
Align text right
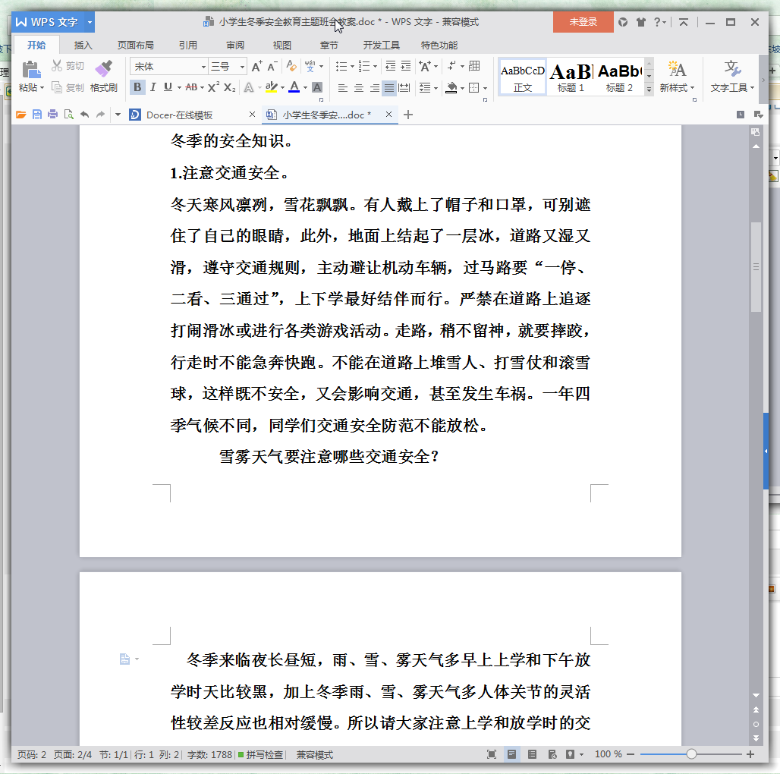pos(374,88)
